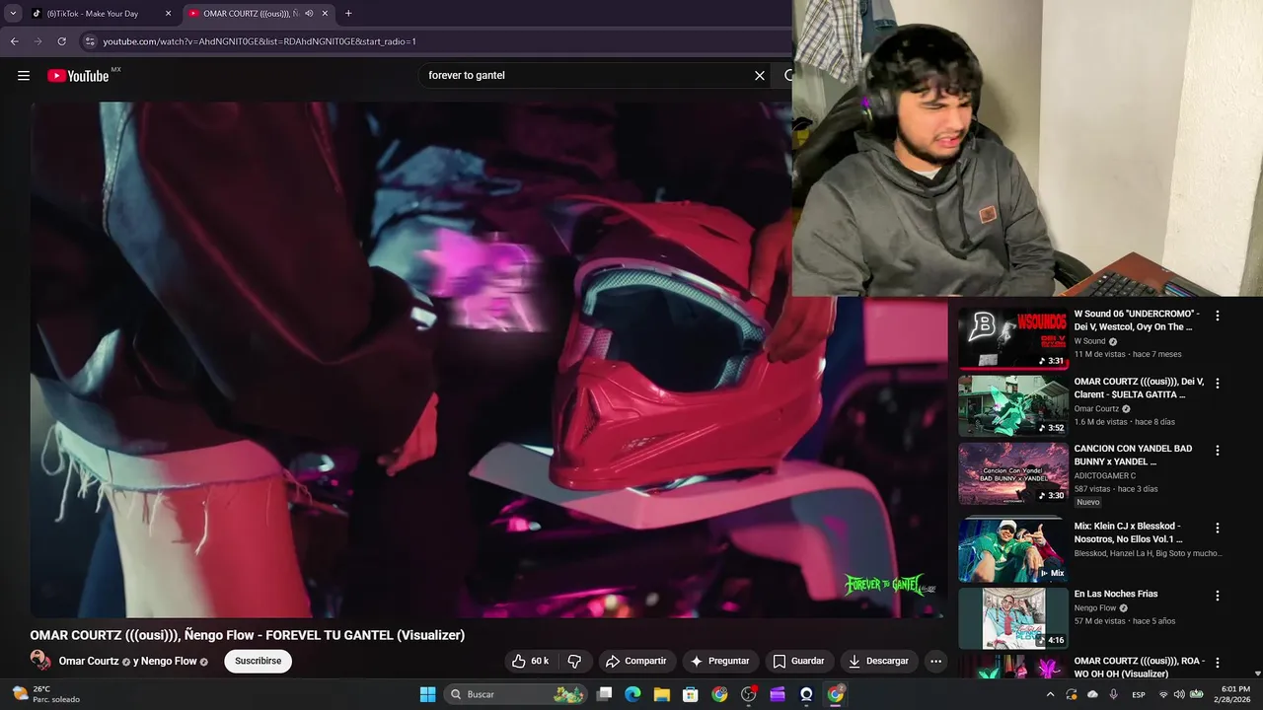Open OneDrive cloud tray icon
The height and width of the screenshot is (710, 1263).
(x=1092, y=694)
